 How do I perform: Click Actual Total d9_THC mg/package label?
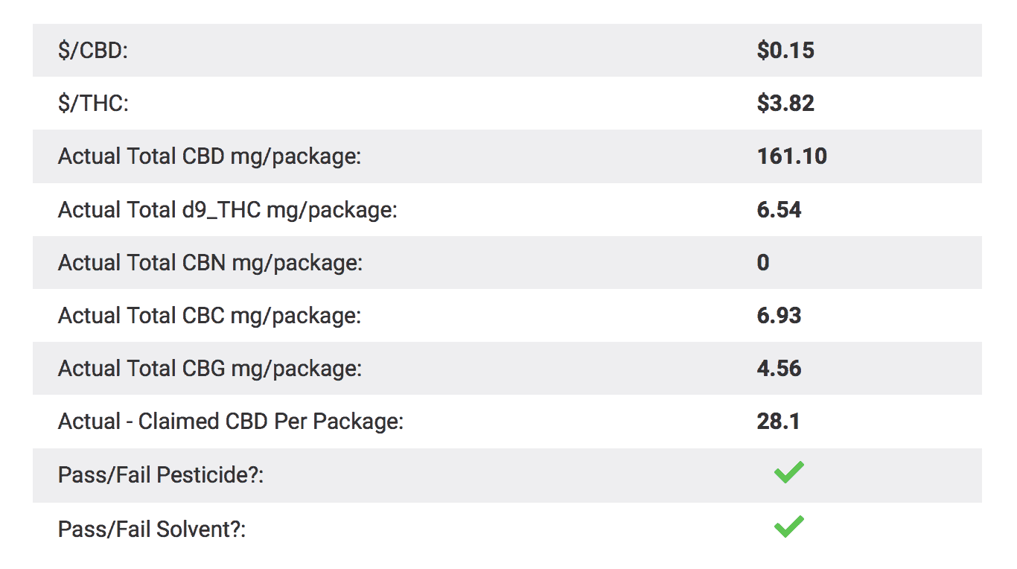[228, 210]
